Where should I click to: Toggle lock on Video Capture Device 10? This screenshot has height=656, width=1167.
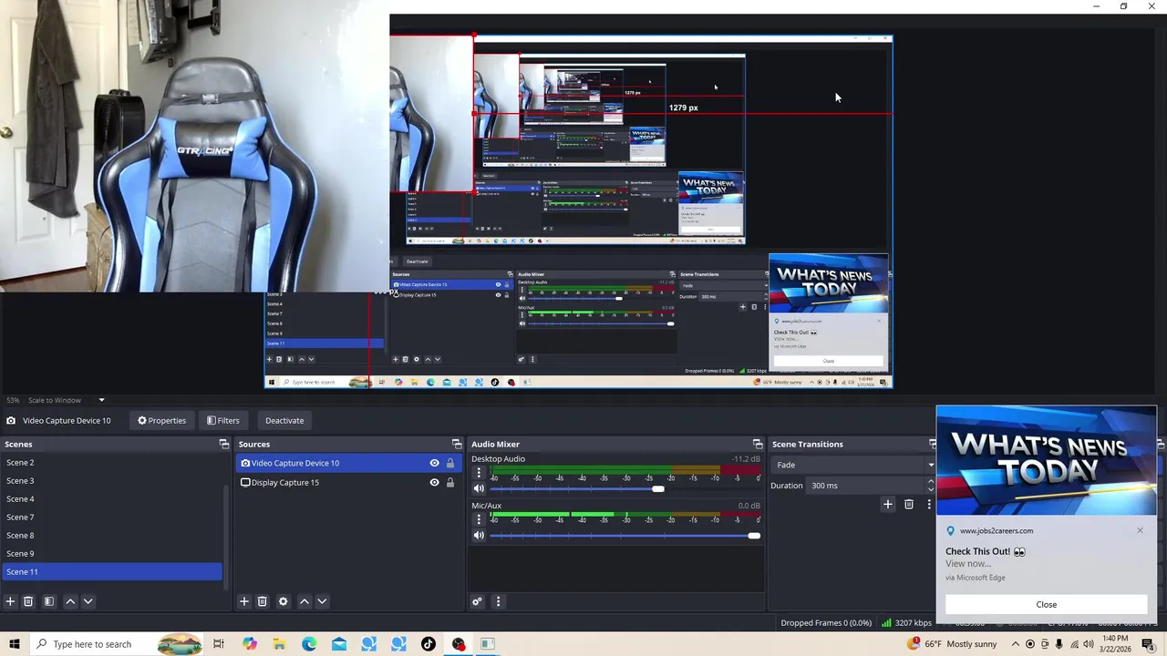coord(450,463)
